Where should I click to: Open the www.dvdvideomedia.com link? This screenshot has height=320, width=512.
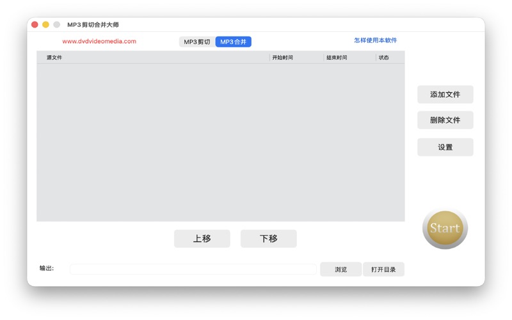99,42
